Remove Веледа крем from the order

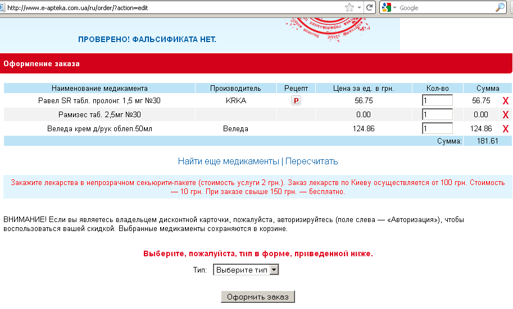pos(505,129)
